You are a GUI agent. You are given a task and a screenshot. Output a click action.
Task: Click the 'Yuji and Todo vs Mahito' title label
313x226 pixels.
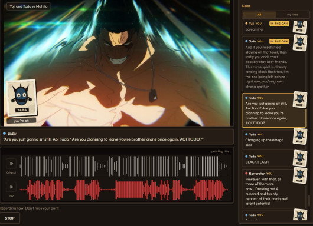28,6
